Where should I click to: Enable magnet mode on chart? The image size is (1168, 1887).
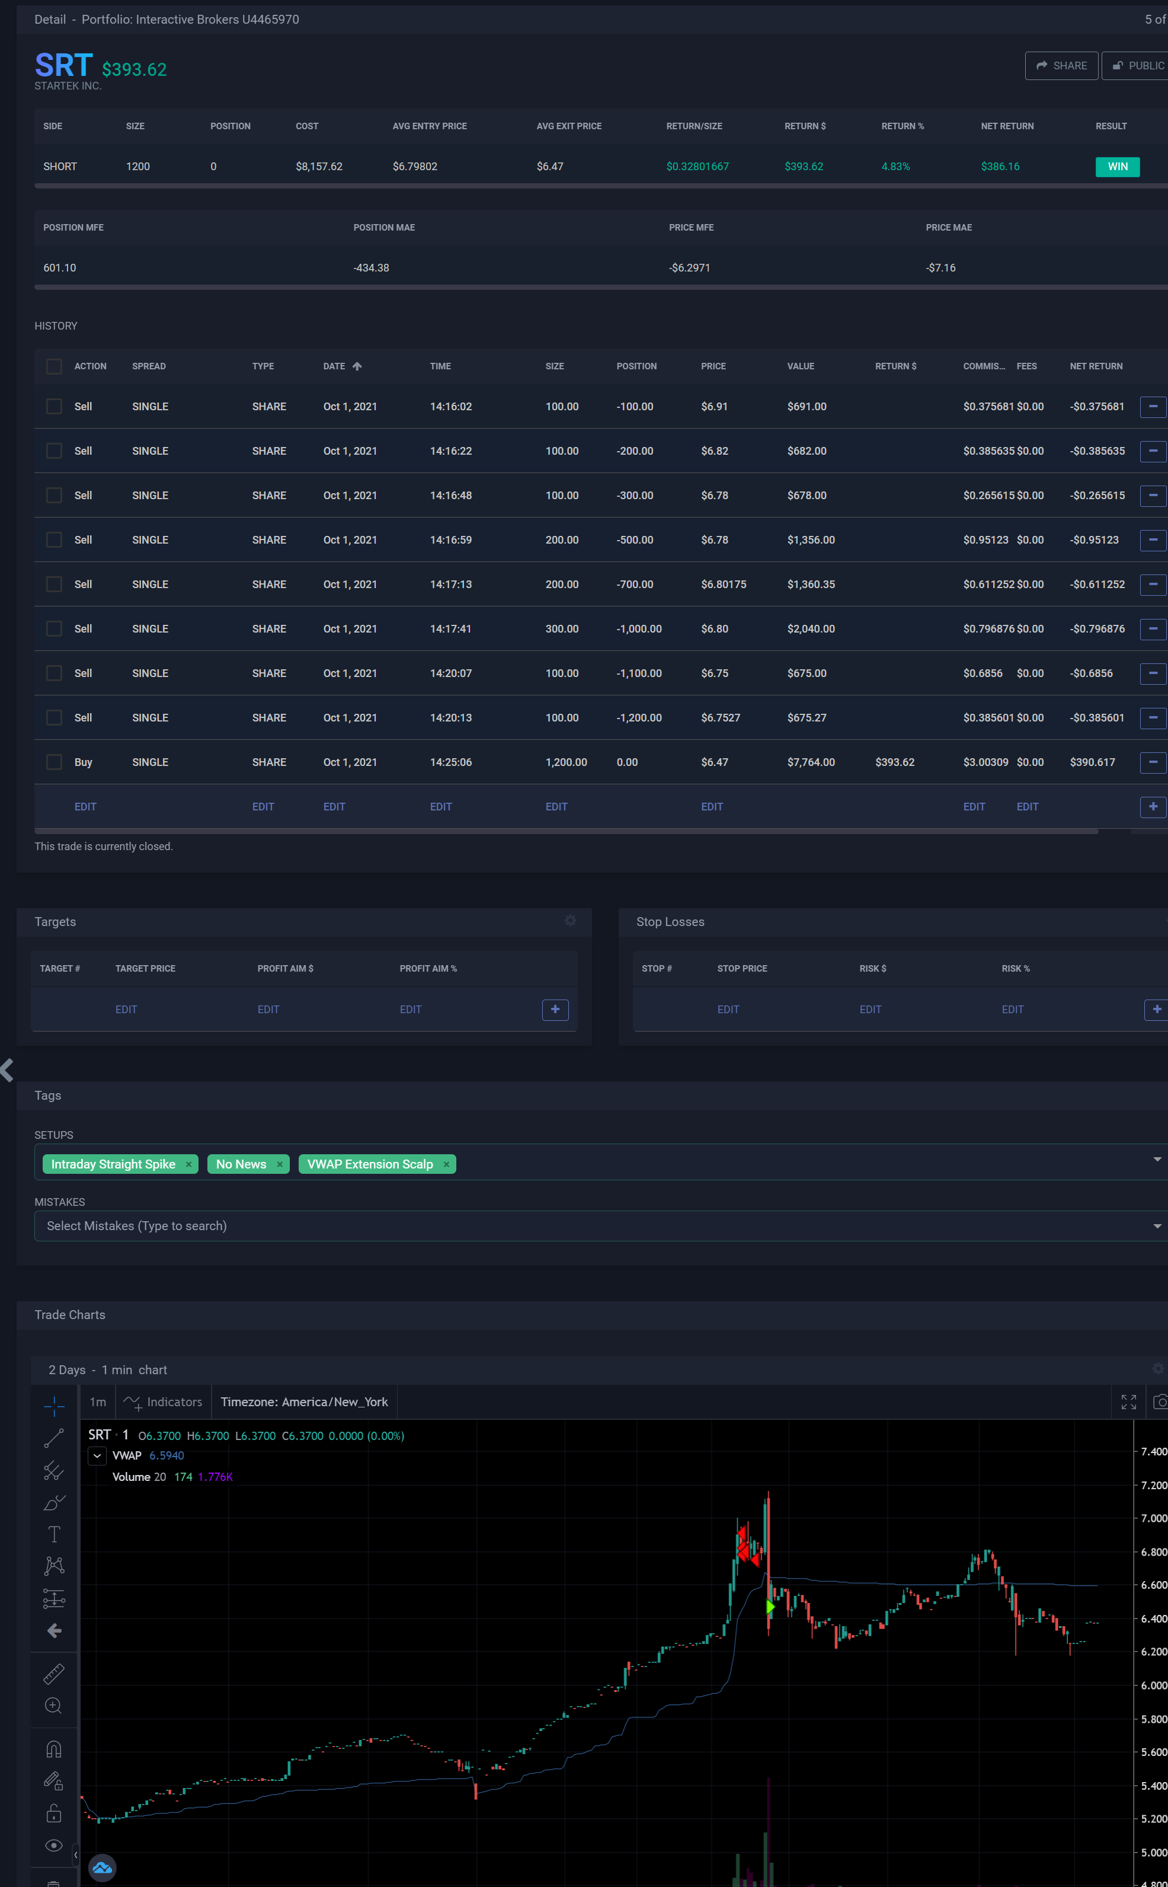coord(53,1749)
